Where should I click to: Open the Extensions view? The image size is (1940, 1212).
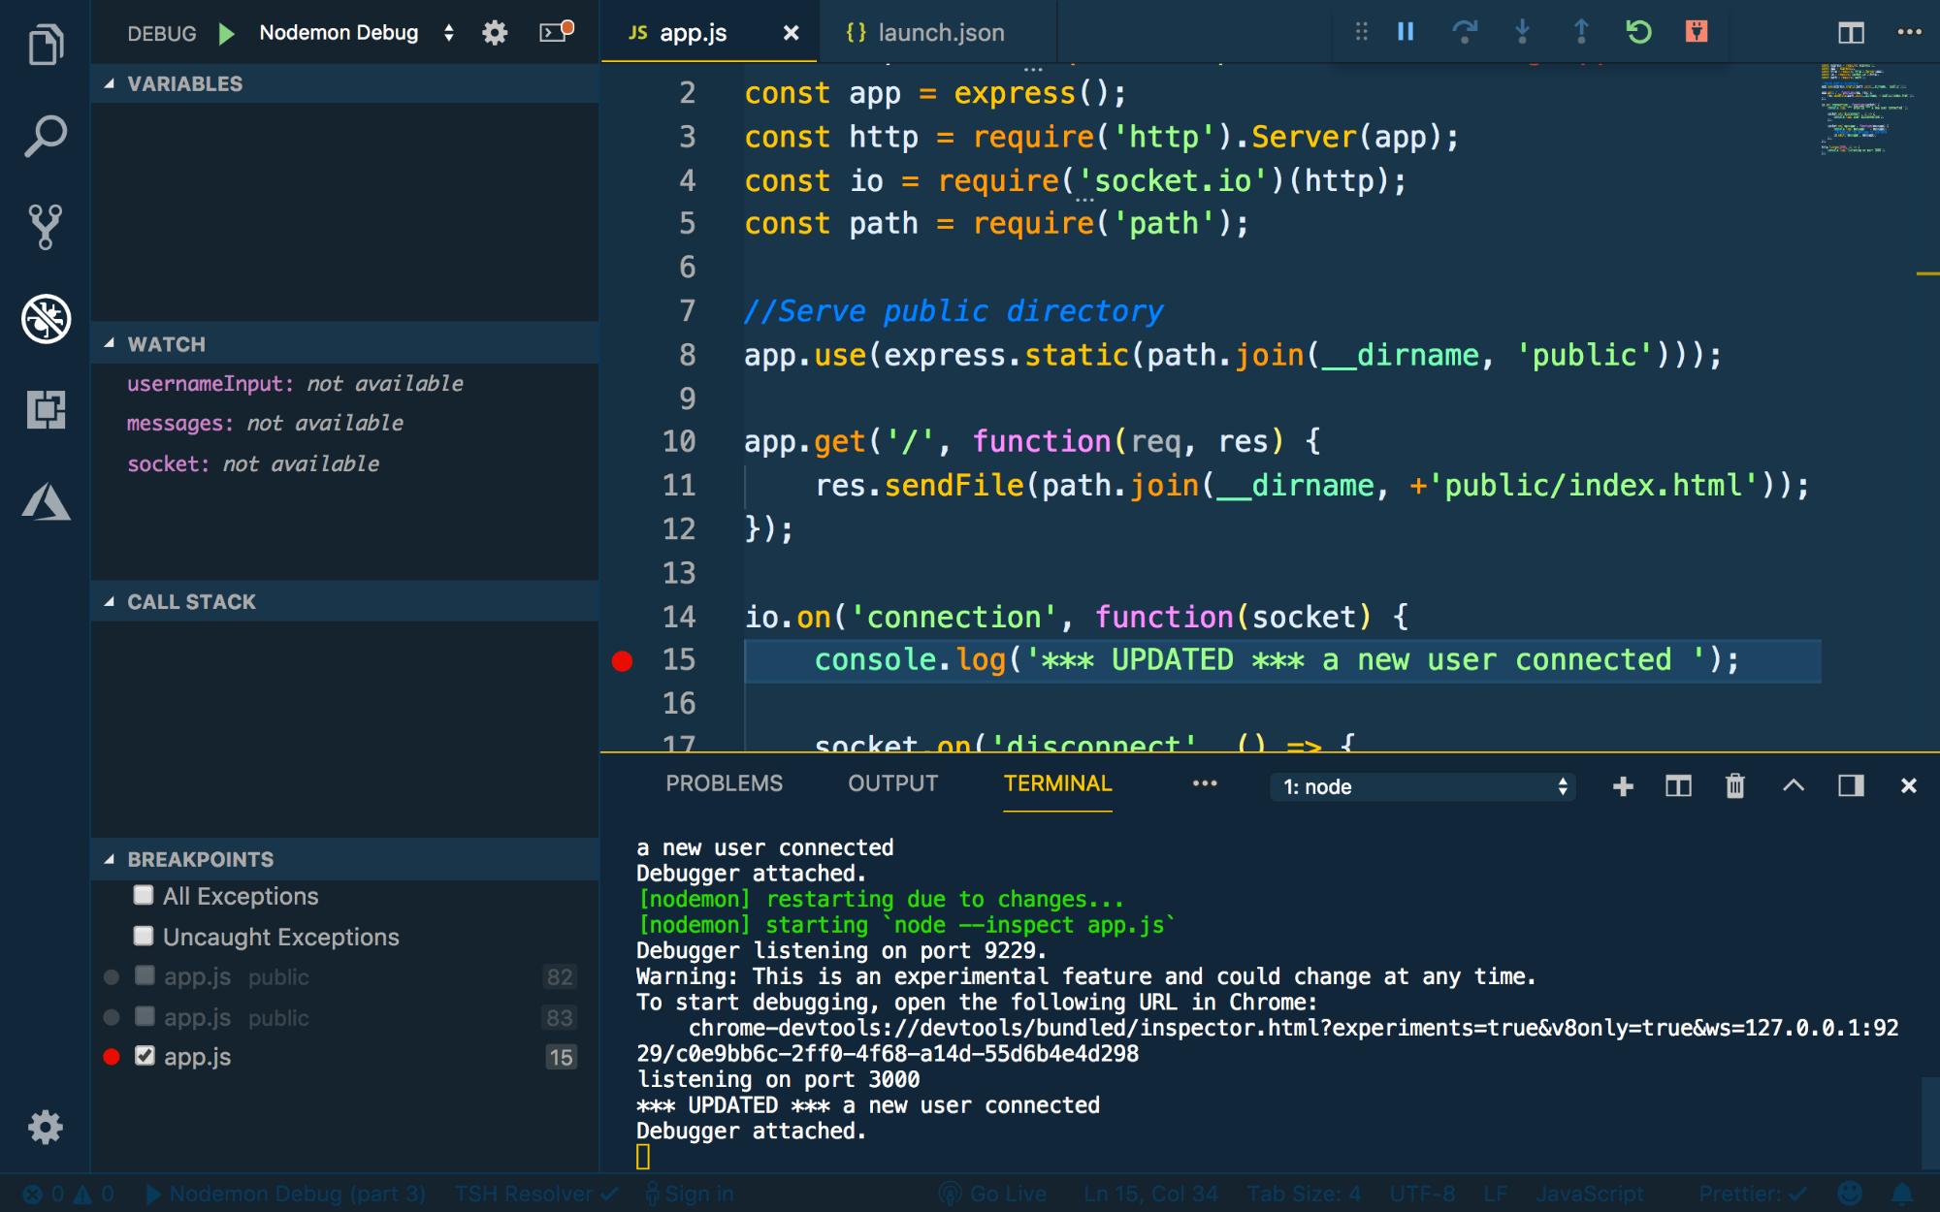(x=46, y=409)
